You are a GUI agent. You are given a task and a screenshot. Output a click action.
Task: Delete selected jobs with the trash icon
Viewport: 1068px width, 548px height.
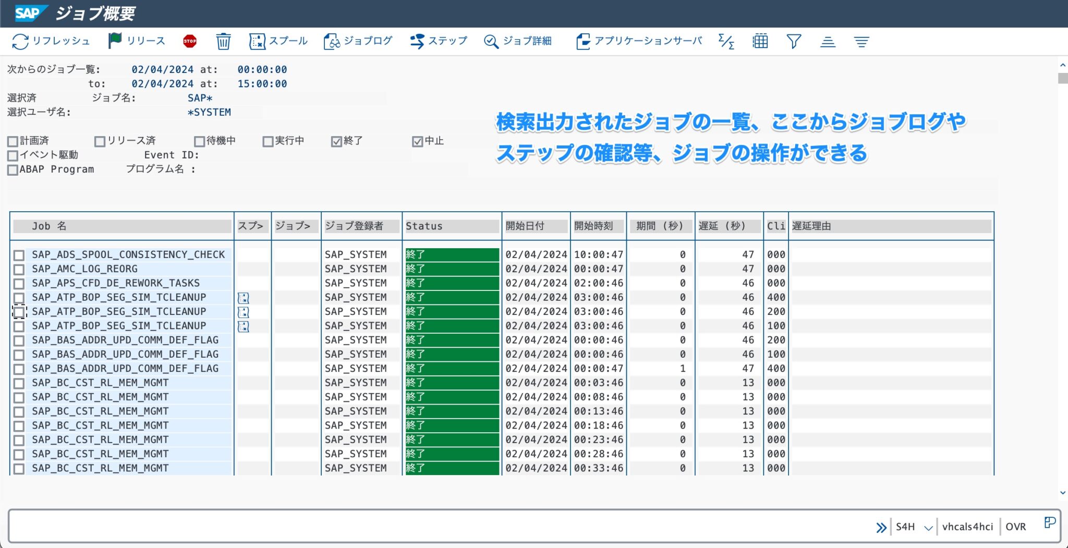point(224,41)
